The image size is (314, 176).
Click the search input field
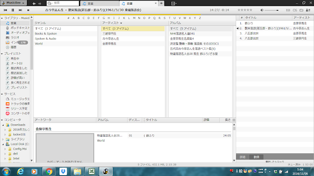point(63,3)
